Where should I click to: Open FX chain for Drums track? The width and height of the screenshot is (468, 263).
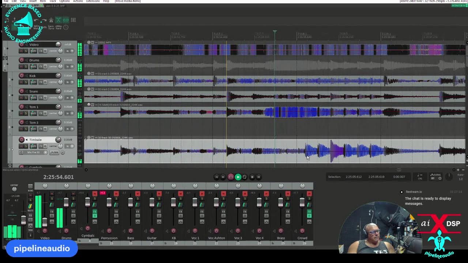point(41,66)
